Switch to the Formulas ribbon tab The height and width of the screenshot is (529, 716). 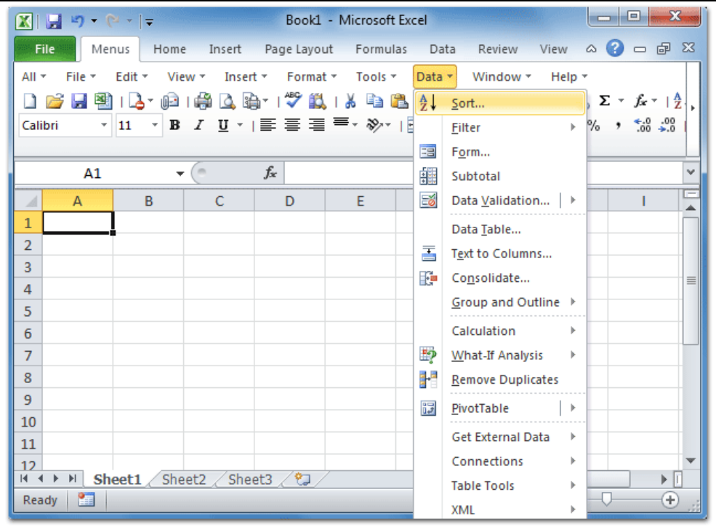coord(381,49)
